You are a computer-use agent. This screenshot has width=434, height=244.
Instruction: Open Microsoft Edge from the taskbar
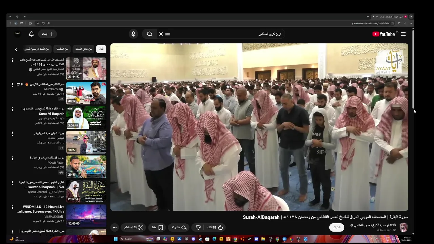[214, 239]
